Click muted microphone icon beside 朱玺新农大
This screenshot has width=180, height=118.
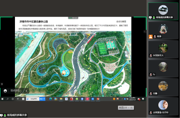[x=151, y=55]
